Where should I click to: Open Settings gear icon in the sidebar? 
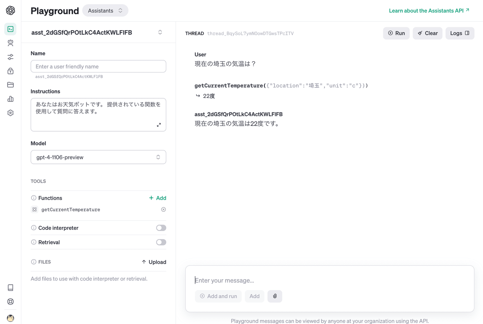(x=10, y=113)
